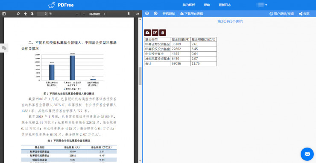This screenshot has height=163, width=316.
Task: Delete the table with trash icon
Action: point(163,33)
